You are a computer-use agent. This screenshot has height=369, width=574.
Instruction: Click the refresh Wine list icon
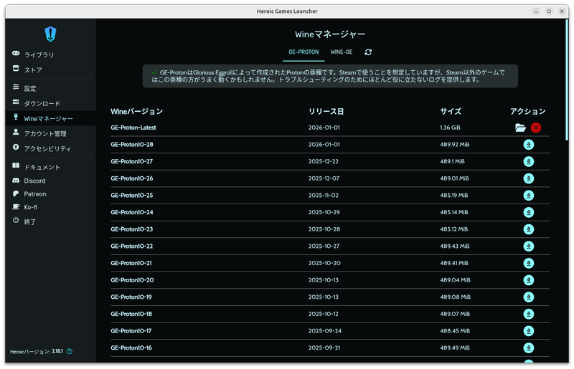coord(368,52)
